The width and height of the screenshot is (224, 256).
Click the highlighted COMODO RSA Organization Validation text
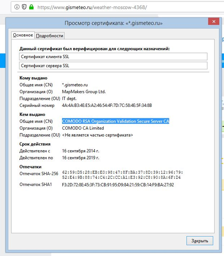click(116, 121)
